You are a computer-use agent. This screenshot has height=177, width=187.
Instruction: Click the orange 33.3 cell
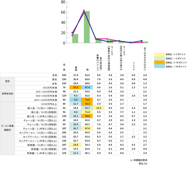point(75,87)
